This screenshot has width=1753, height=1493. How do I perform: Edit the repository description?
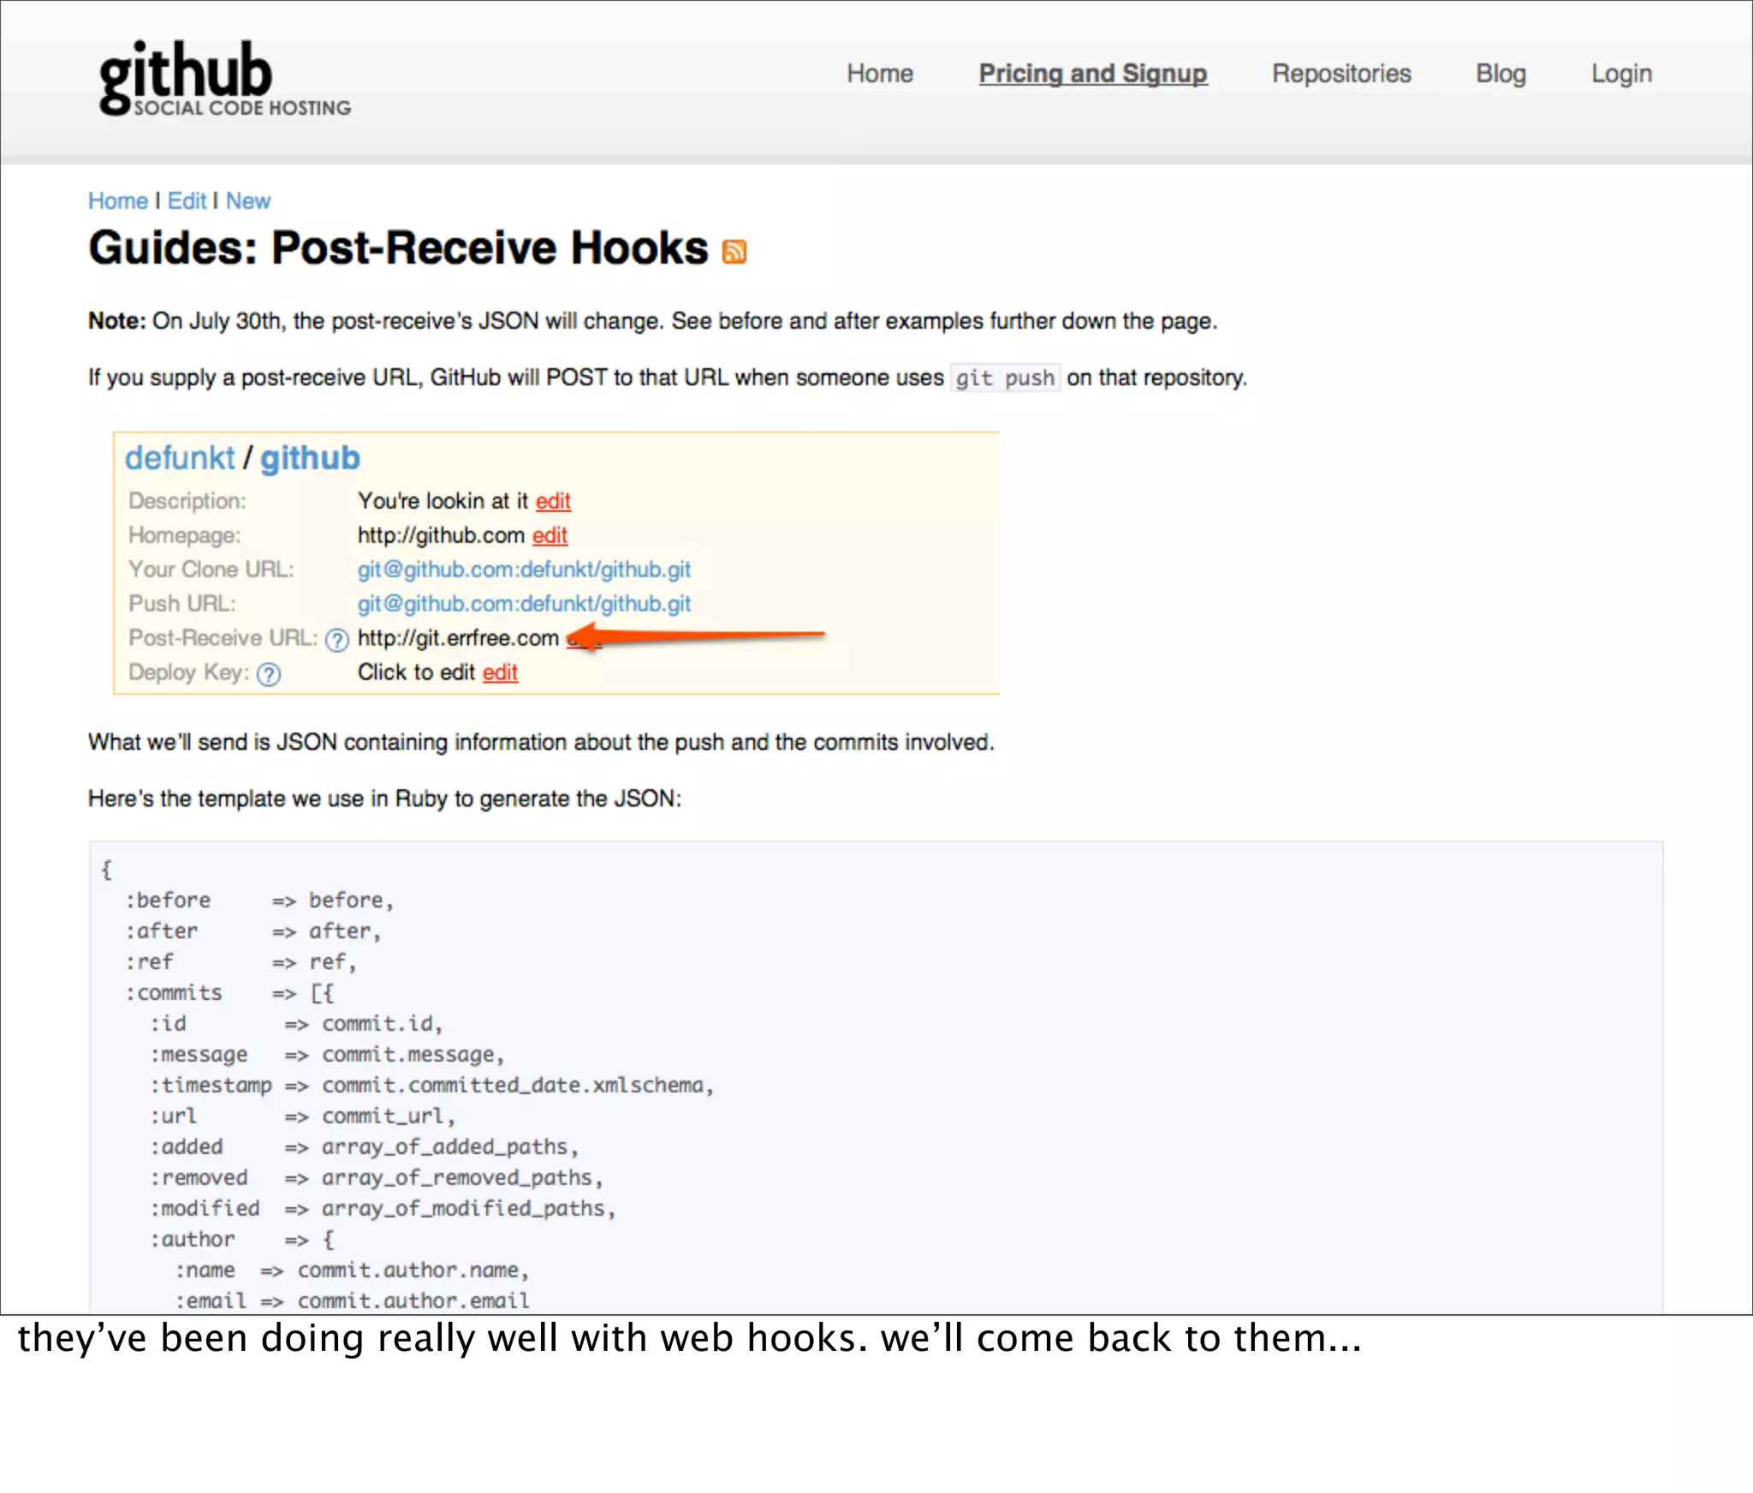pyautogui.click(x=553, y=502)
